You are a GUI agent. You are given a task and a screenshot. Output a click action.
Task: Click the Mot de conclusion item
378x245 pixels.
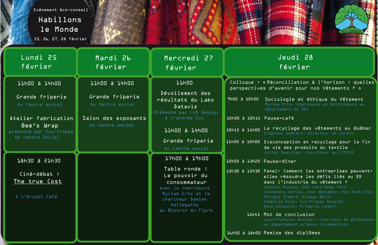point(289,214)
